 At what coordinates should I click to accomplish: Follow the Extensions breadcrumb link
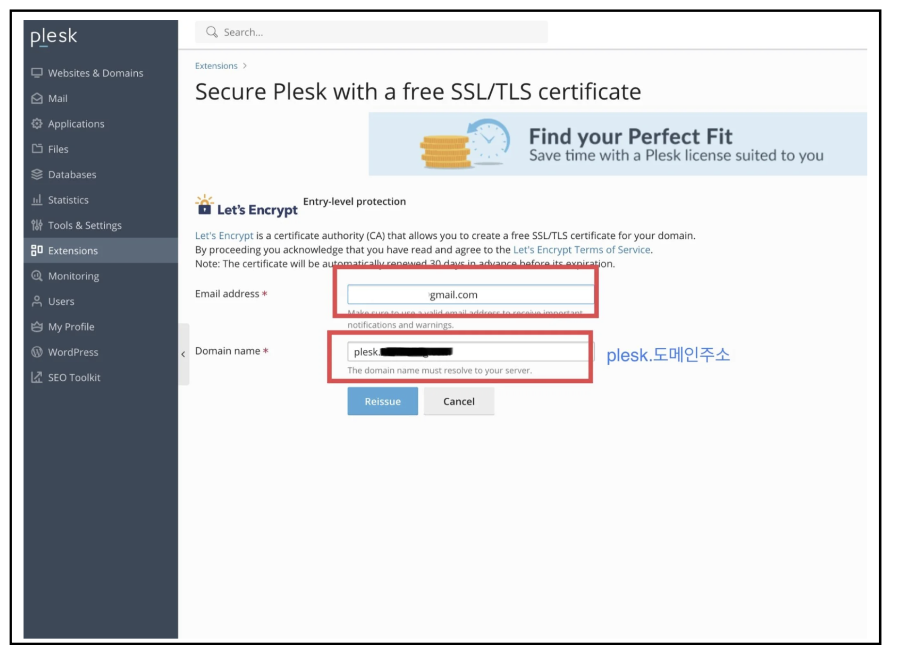click(216, 66)
